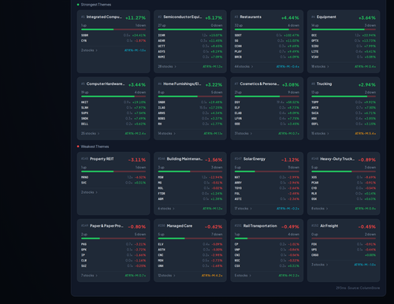Expand the 44 stocks list in Restaurants card
Viewport: 394px width, 304px height.
tap(243, 66)
